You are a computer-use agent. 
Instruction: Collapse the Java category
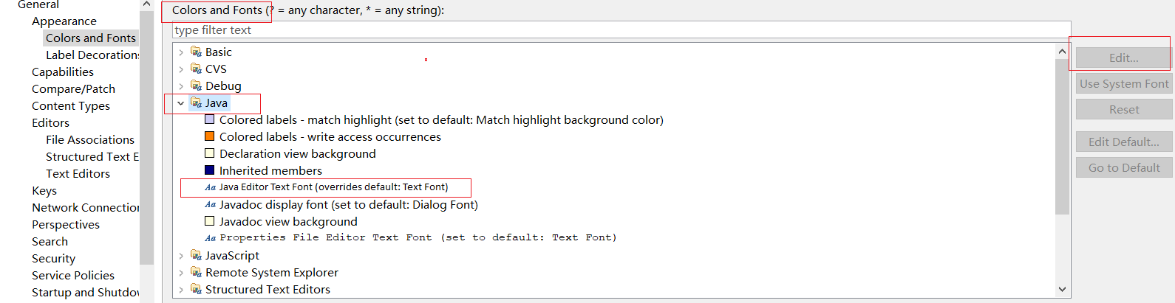coord(180,103)
